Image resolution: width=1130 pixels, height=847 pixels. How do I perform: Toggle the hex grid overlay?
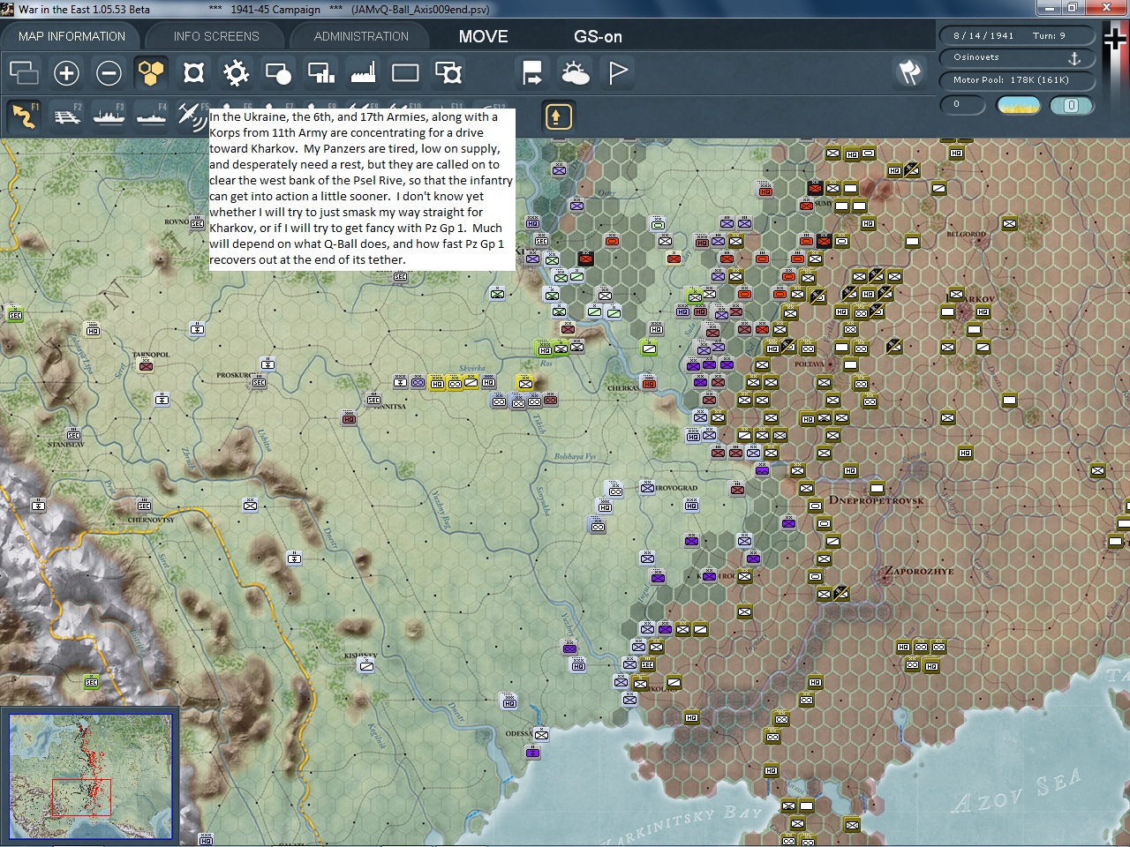pyautogui.click(x=151, y=72)
